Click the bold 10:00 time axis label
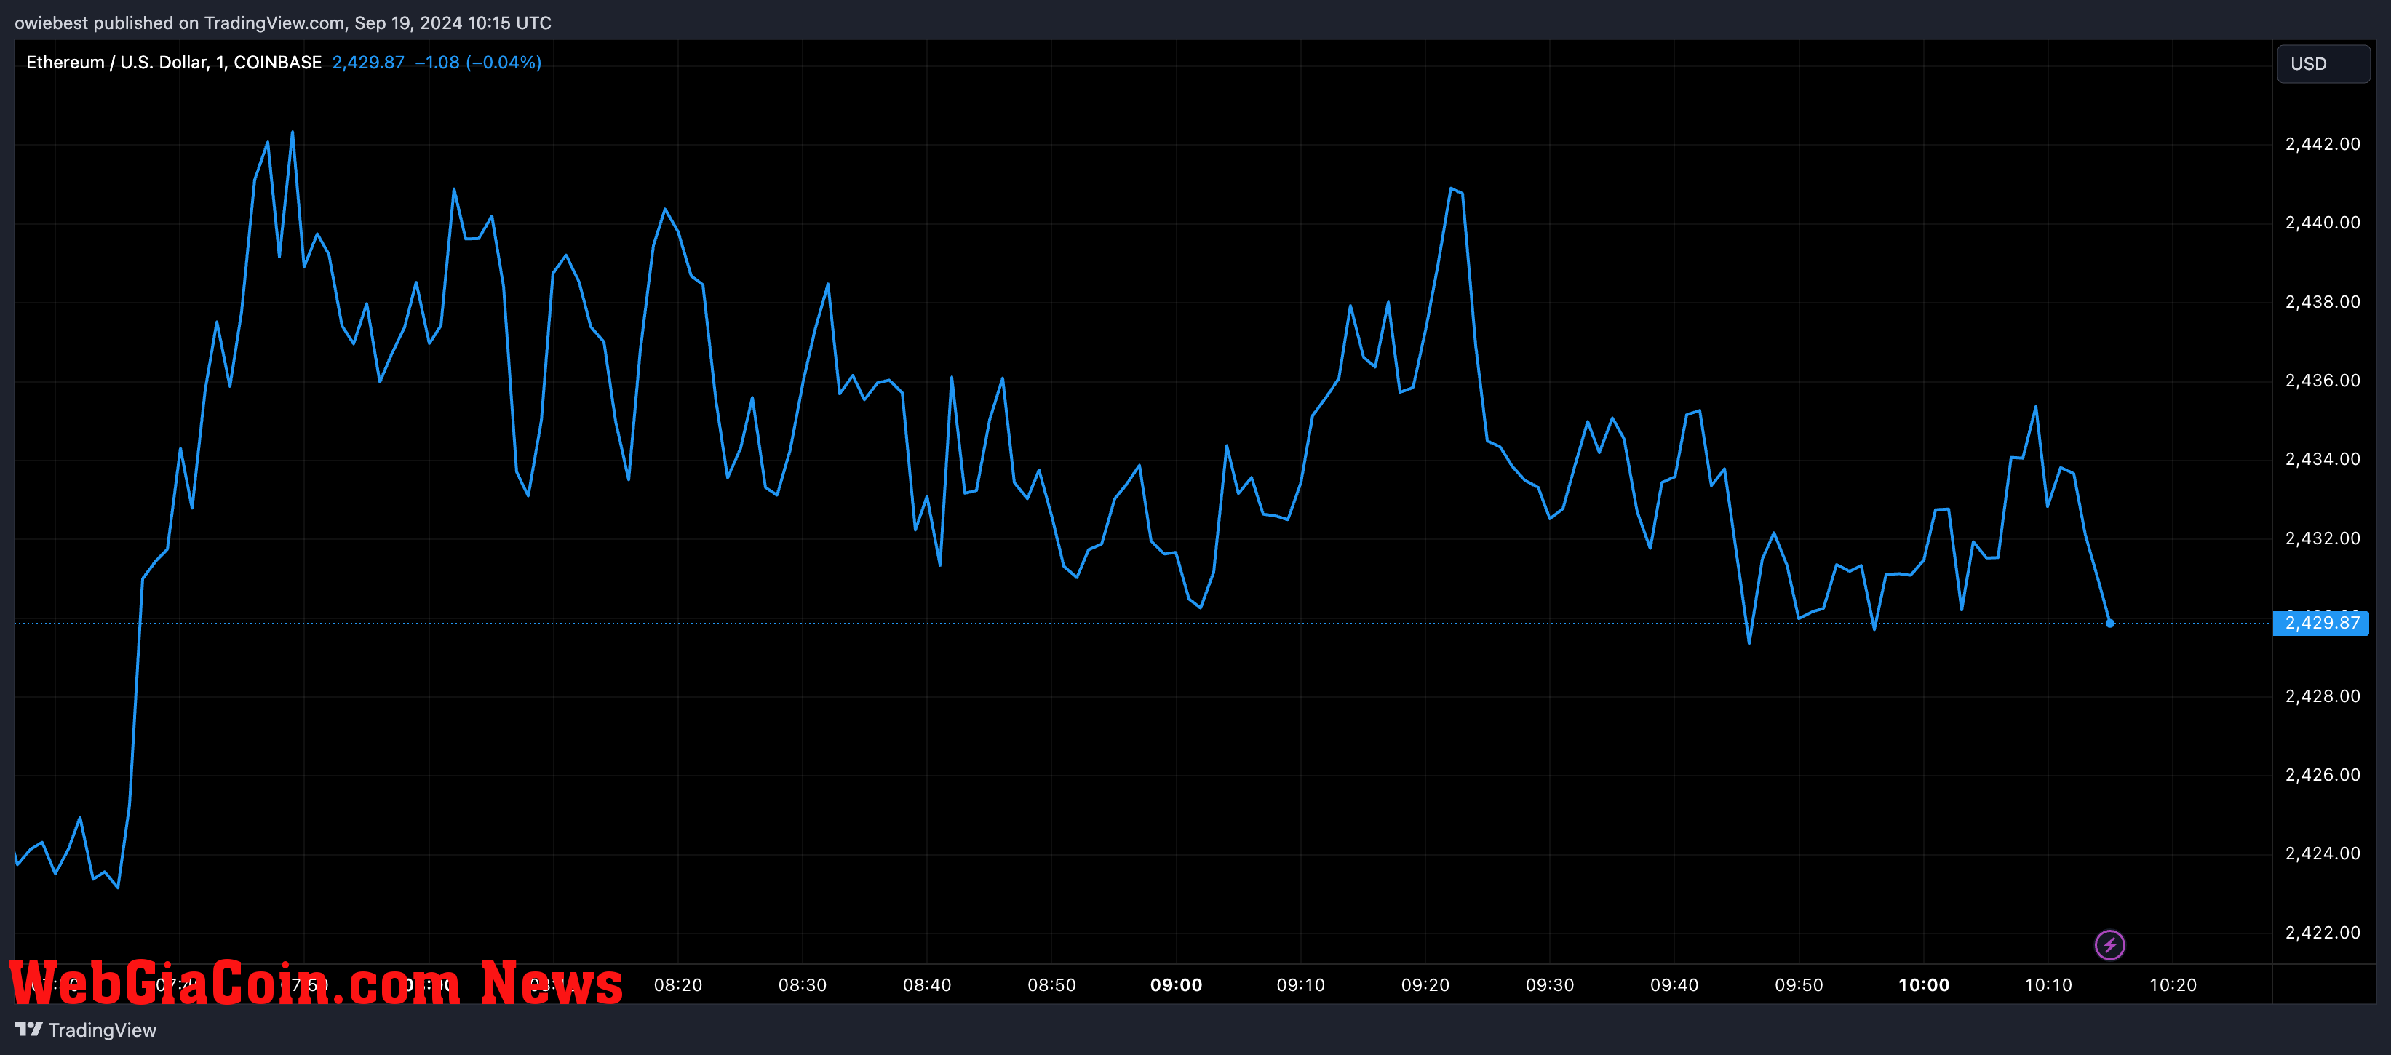Image resolution: width=2391 pixels, height=1055 pixels. 1924,985
